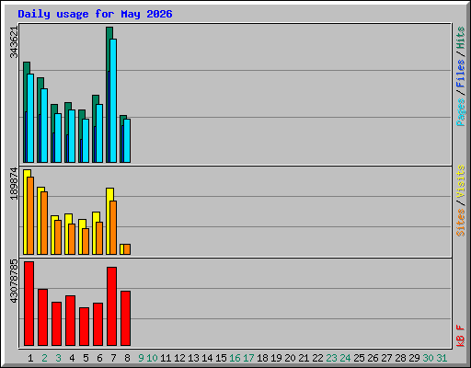Click day 18 on the x-axis
This screenshot has width=471, height=368.
(x=262, y=358)
